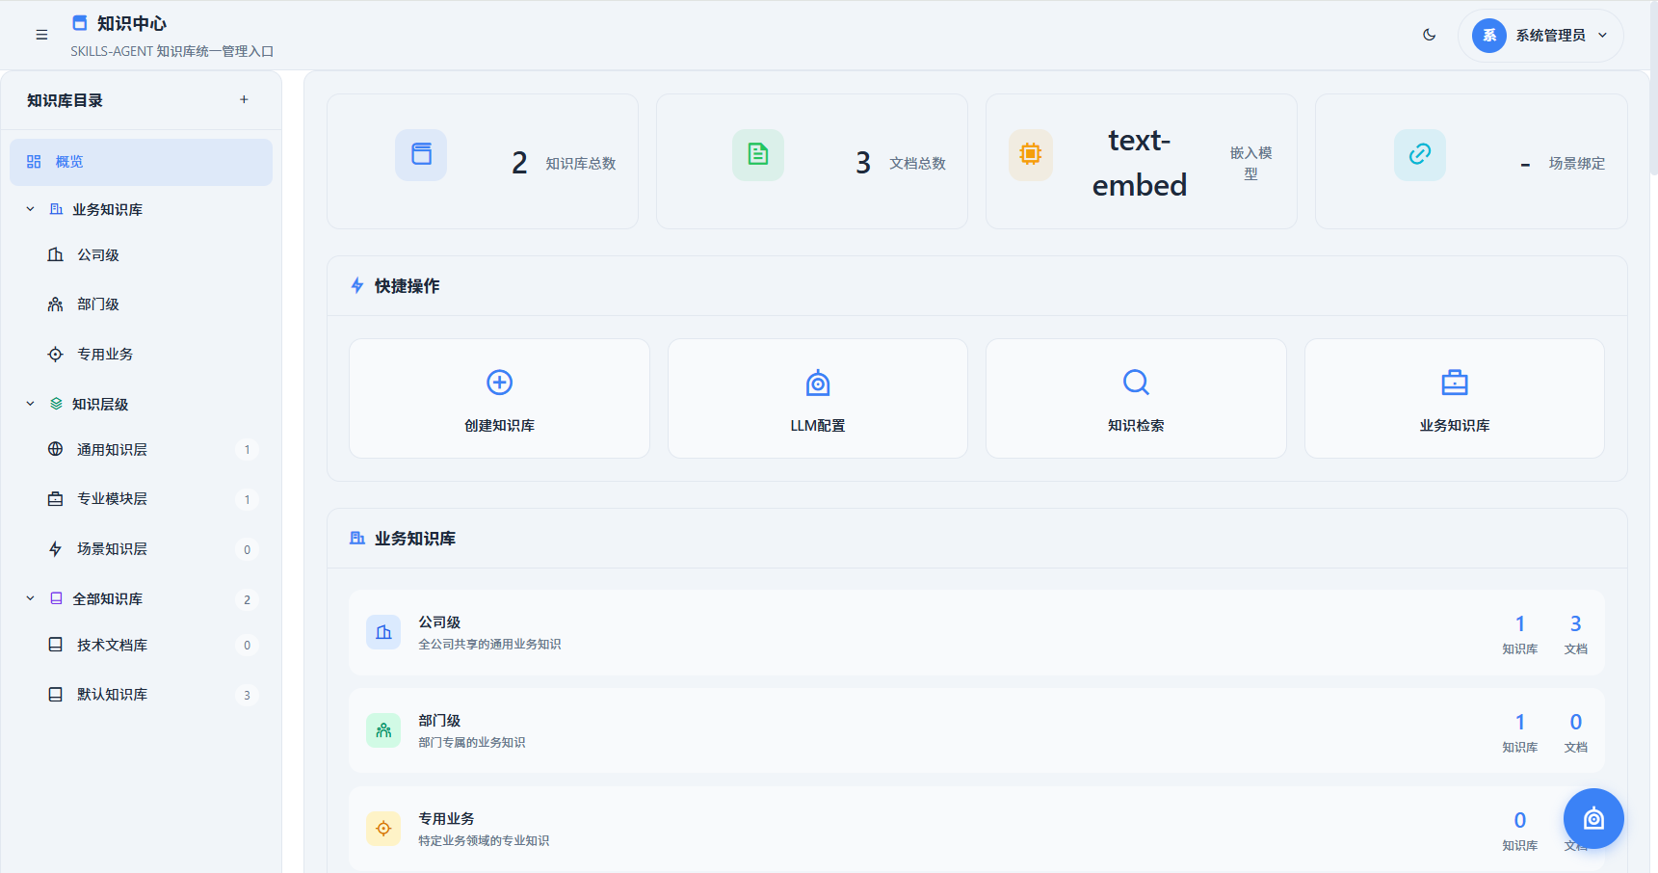Select 概览 in the sidebar
The height and width of the screenshot is (873, 1658).
pyautogui.click(x=141, y=162)
